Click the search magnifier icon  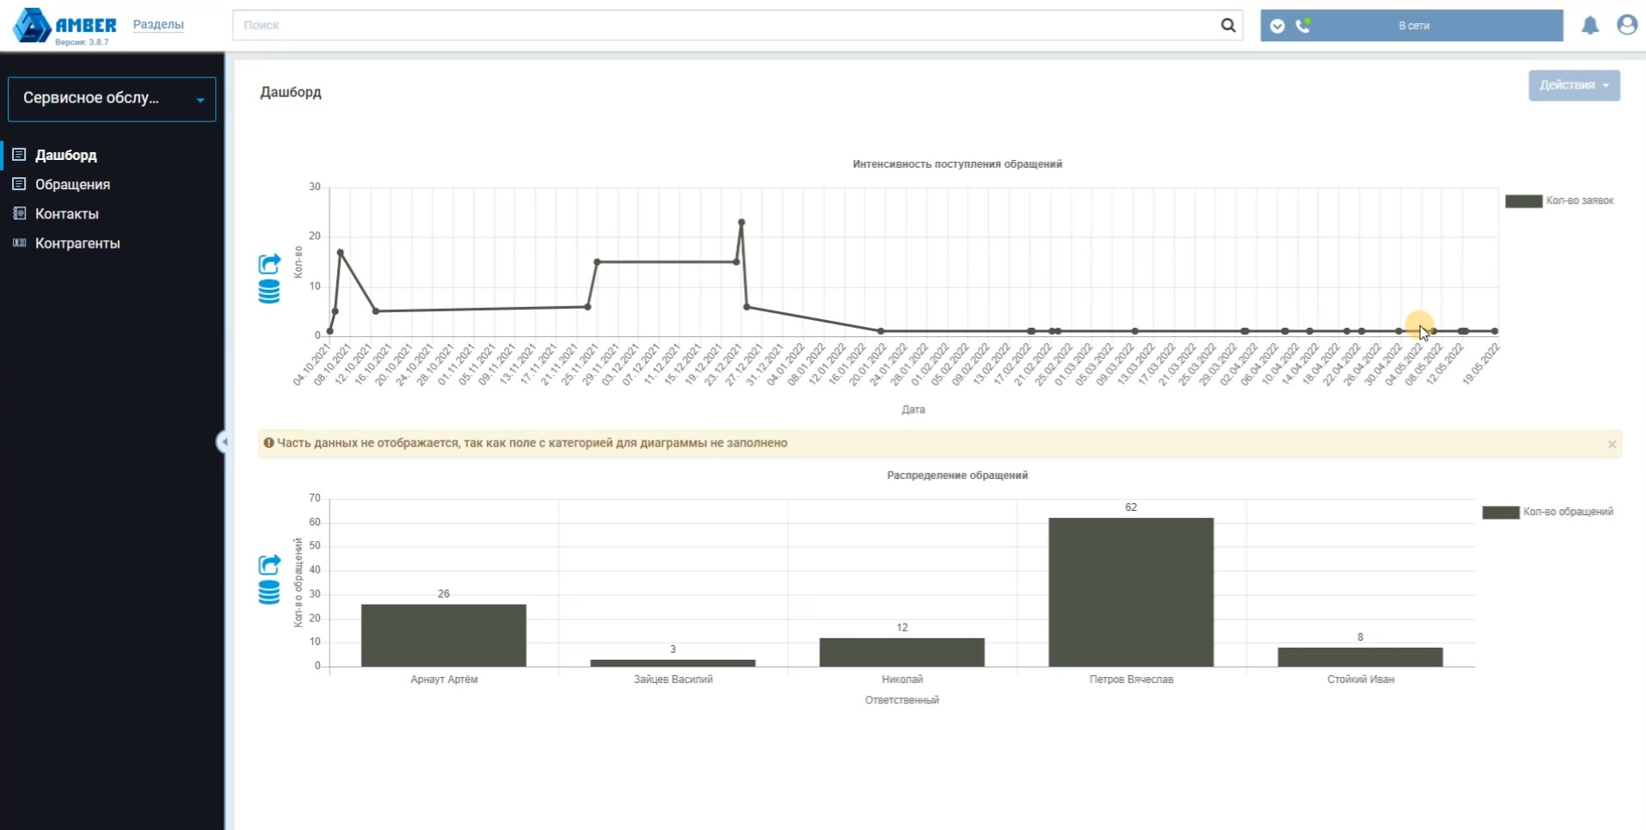(x=1228, y=26)
